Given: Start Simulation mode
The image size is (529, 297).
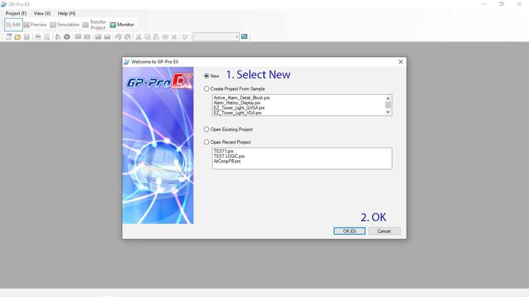Looking at the screenshot, I should tap(64, 25).
